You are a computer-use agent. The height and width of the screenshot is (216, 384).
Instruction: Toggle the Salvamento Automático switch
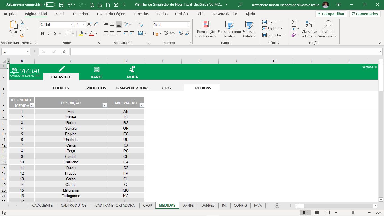click(x=50, y=5)
